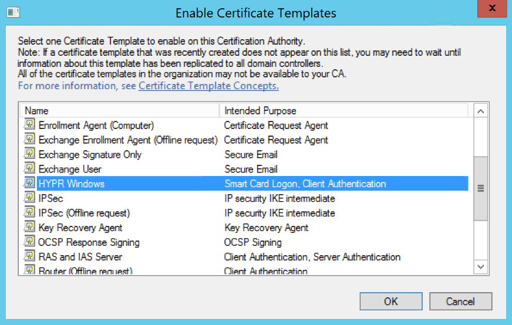
Task: Click the Key Recovery Agent template icon
Action: click(29, 227)
